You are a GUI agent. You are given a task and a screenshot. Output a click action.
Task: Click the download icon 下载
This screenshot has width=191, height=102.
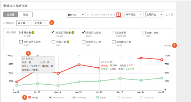point(169,15)
